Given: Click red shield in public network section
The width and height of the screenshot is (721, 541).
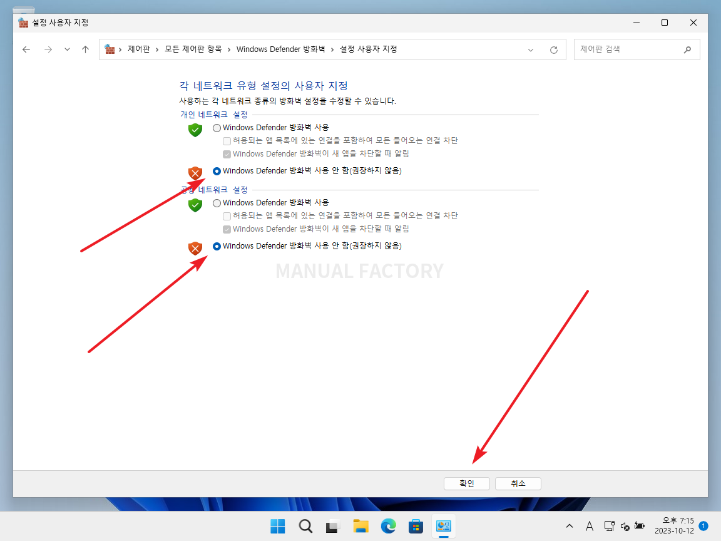Looking at the screenshot, I should pos(195,249).
